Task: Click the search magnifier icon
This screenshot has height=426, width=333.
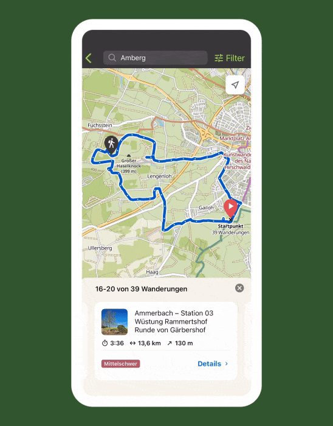Action: (112, 58)
